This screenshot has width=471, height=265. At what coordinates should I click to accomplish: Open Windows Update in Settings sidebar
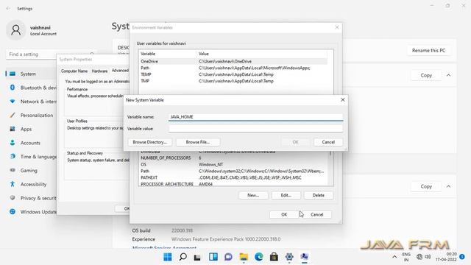[31, 212]
